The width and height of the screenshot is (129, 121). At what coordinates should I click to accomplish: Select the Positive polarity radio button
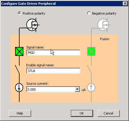click(20, 13)
